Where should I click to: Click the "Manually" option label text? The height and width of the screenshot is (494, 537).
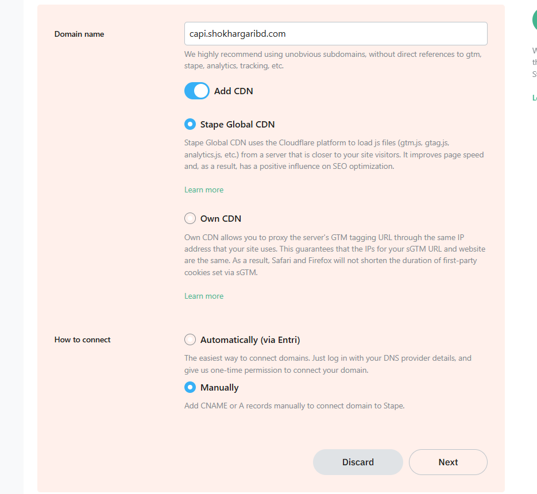[219, 387]
